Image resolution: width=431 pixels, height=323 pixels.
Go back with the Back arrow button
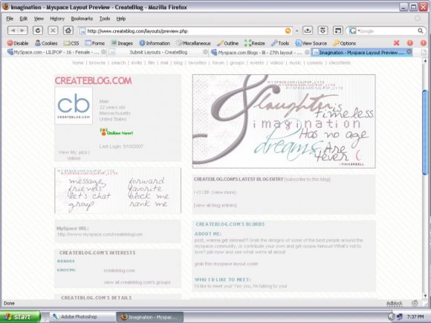(x=13, y=30)
